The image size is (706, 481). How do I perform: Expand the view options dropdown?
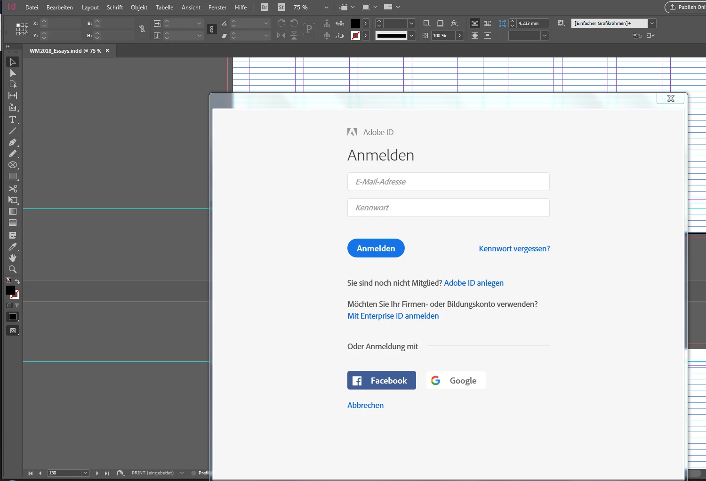click(353, 7)
